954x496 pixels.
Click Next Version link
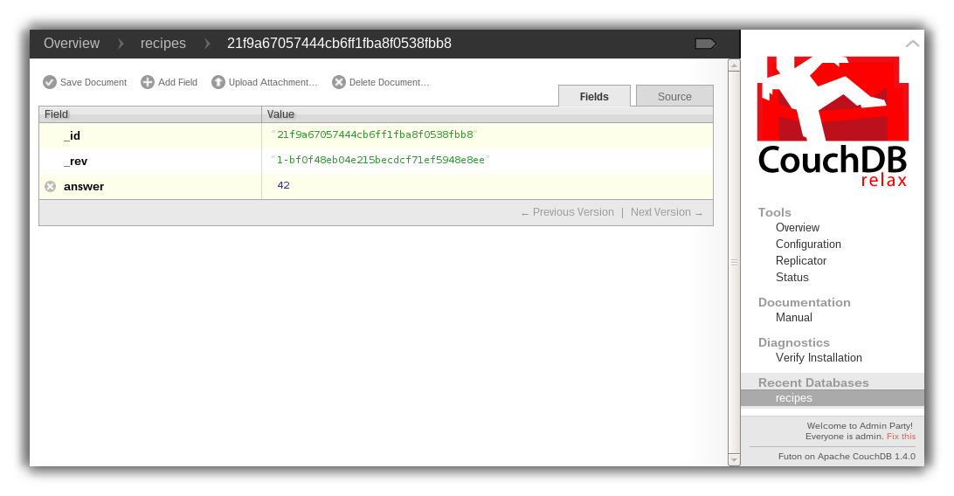[667, 212]
